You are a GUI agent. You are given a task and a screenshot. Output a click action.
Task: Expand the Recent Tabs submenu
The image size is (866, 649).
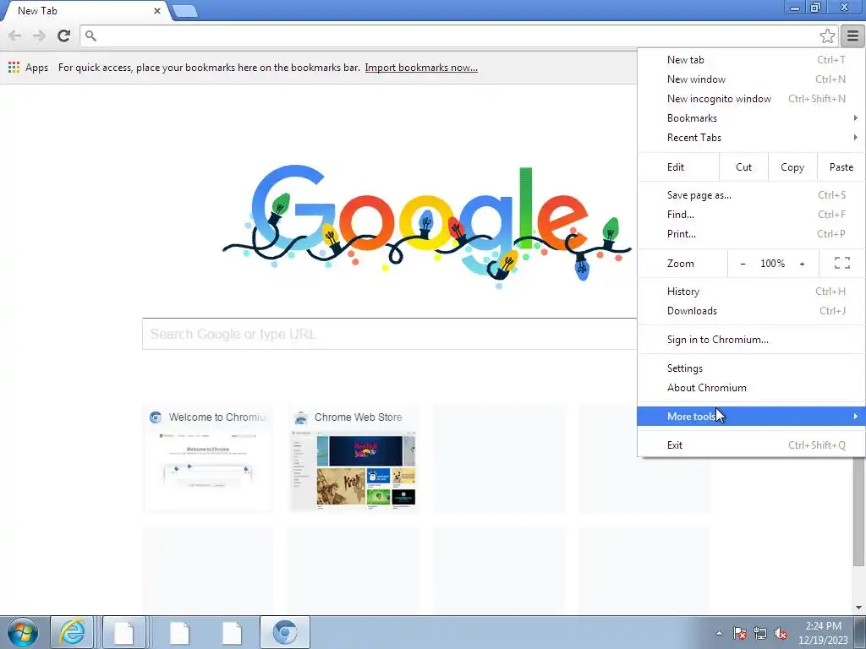[751, 138]
